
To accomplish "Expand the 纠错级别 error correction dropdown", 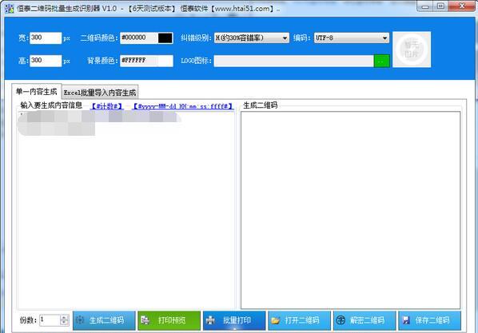I will pyautogui.click(x=285, y=38).
